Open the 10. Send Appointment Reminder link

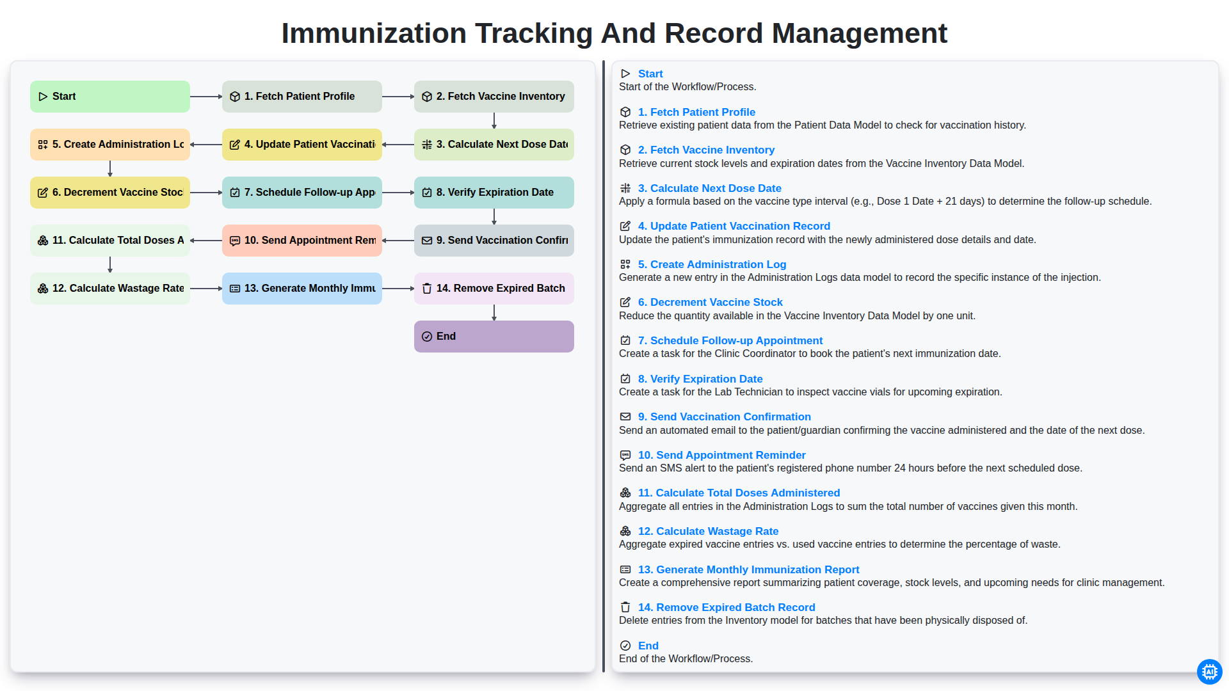[722, 455]
